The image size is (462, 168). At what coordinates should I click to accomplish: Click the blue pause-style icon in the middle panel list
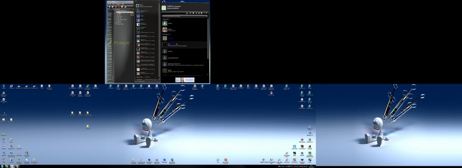click(138, 16)
